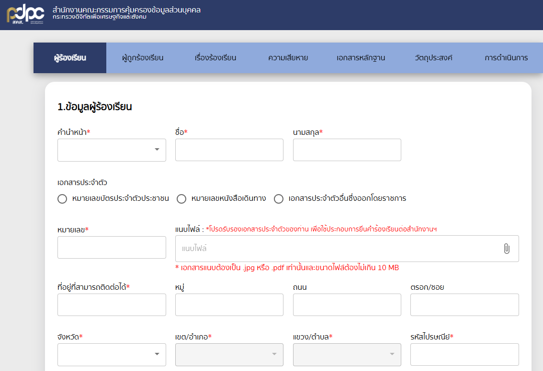
Task: Click the รหัสไปรษณีย์ postal code field
Action: 464,354
